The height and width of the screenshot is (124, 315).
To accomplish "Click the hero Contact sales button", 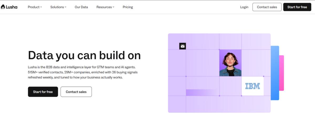I will point(76,92).
